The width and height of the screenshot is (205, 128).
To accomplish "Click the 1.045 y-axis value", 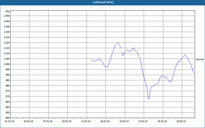I will (x=7, y=16).
